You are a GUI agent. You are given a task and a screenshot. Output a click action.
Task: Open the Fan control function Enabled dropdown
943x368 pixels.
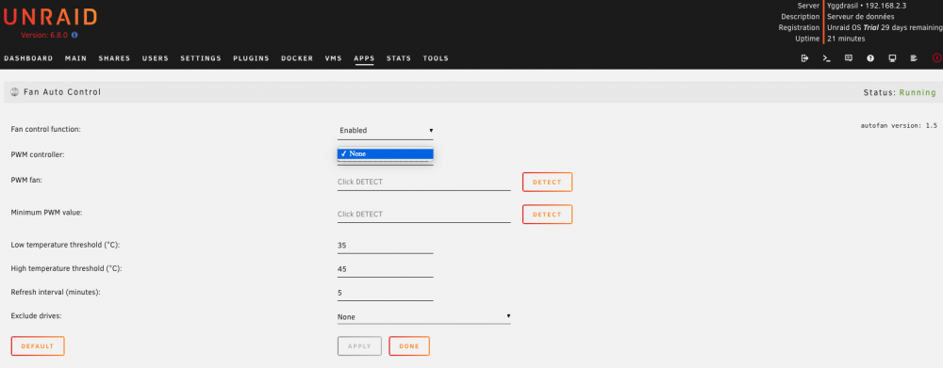point(385,130)
